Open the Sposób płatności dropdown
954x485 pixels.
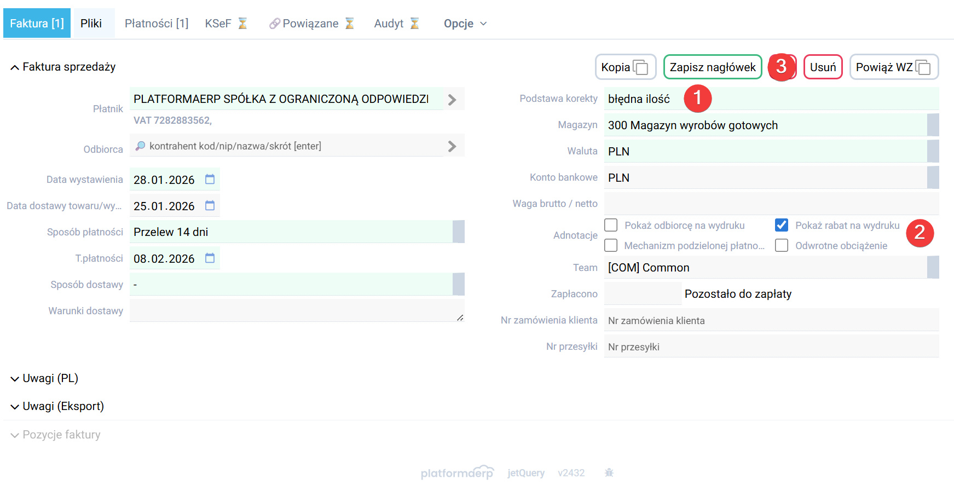[x=458, y=232]
